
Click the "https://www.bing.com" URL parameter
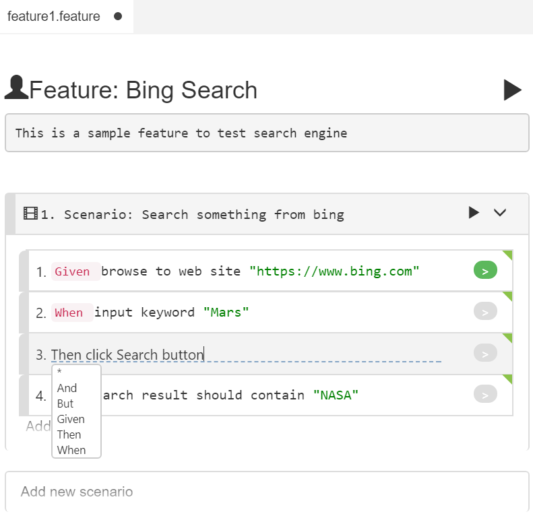tap(334, 271)
